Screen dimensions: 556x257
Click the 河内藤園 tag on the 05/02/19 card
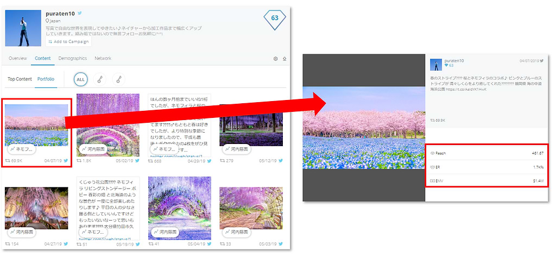(94, 150)
